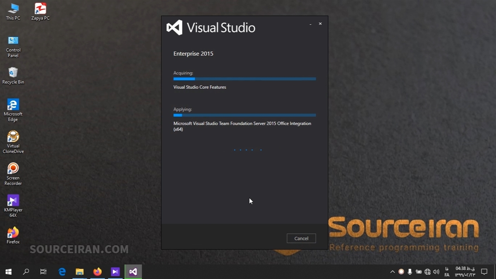Viewport: 496px width, 279px height.
Task: Open the notification action center
Action: (x=484, y=272)
